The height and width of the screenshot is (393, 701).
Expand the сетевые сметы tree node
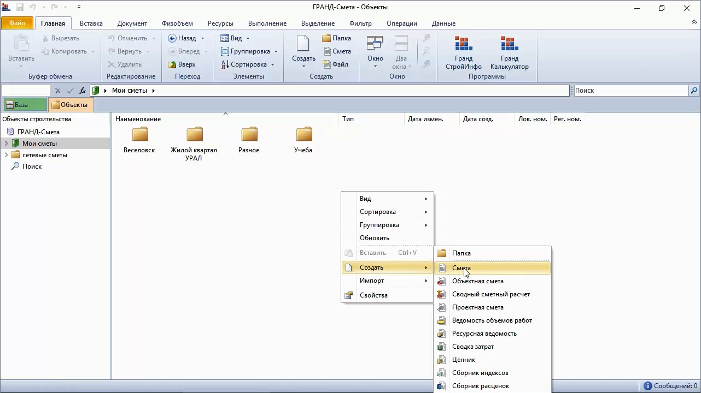pyautogui.click(x=6, y=155)
